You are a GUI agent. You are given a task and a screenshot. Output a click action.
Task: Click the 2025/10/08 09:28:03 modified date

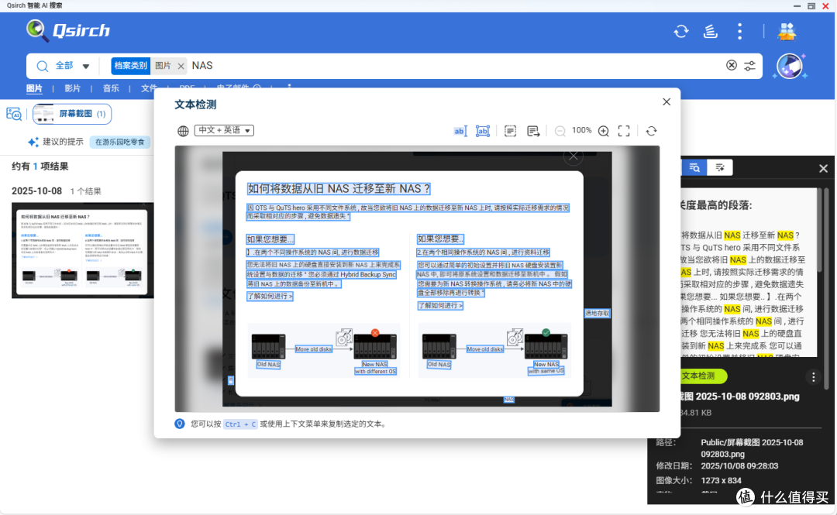tap(739, 466)
